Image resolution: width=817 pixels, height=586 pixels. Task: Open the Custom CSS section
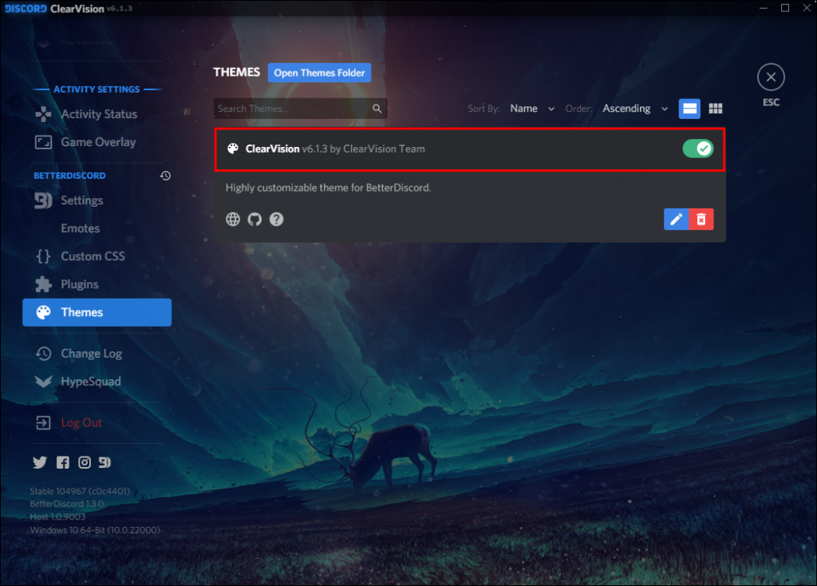point(93,255)
